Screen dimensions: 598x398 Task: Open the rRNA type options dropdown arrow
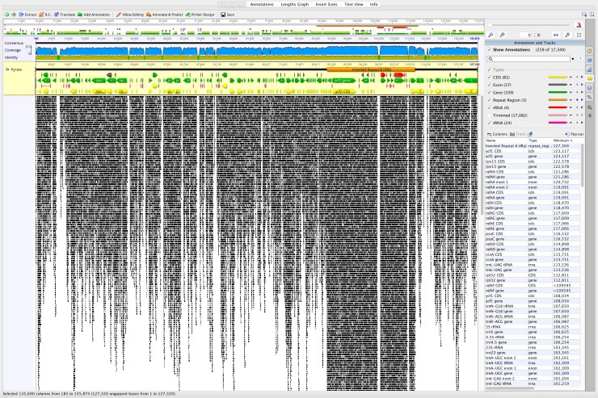(x=571, y=108)
